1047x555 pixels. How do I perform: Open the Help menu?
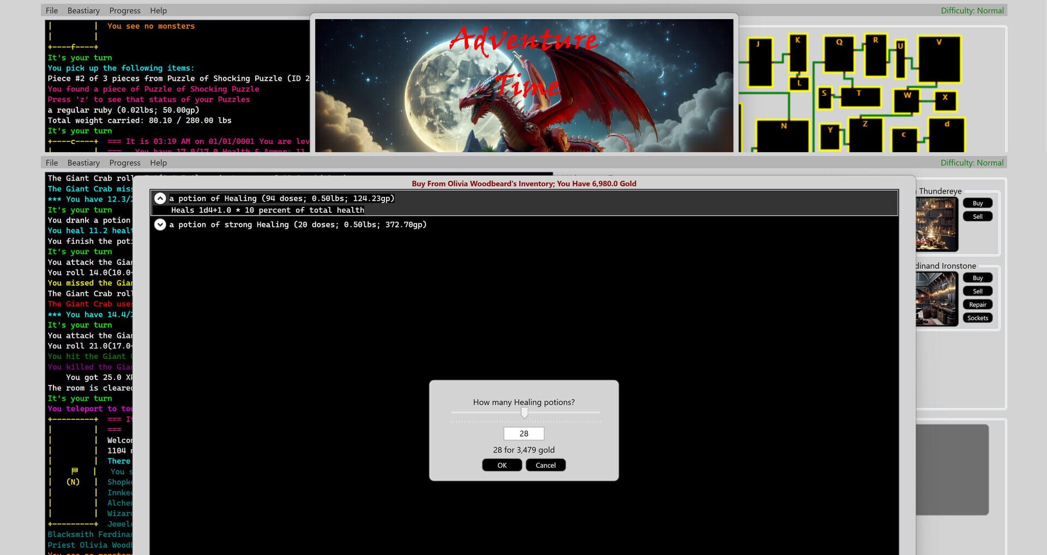pyautogui.click(x=158, y=162)
